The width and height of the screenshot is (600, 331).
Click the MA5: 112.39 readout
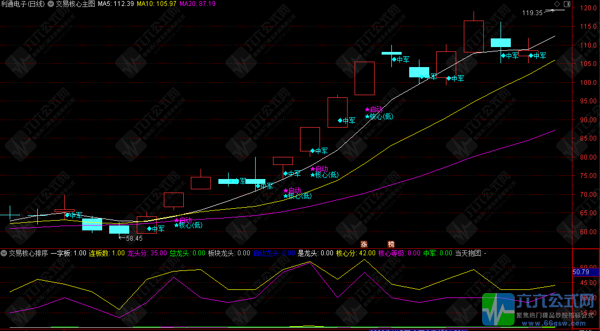[x=116, y=4]
